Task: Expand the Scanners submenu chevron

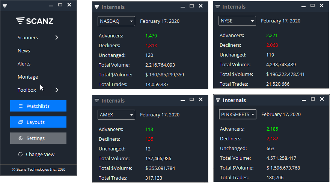Action: tap(57, 37)
